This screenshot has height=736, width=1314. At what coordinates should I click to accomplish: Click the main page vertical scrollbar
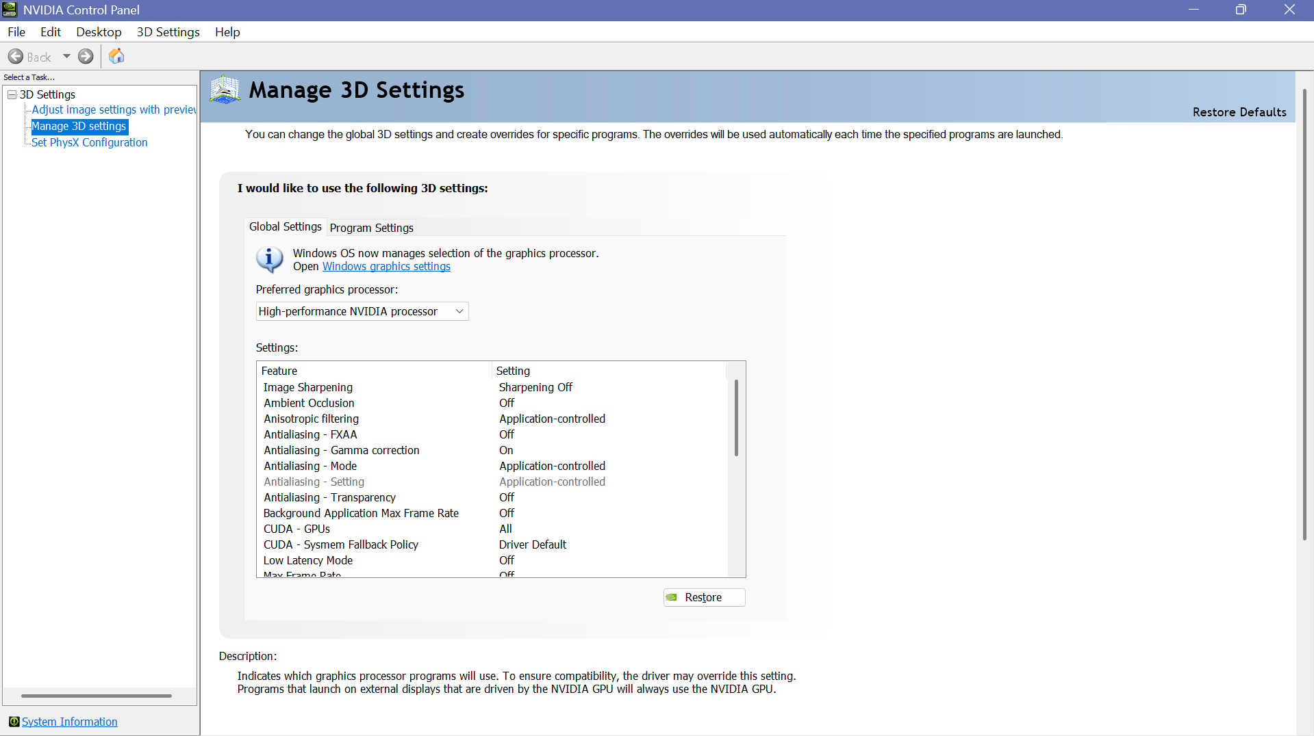[1304, 315]
